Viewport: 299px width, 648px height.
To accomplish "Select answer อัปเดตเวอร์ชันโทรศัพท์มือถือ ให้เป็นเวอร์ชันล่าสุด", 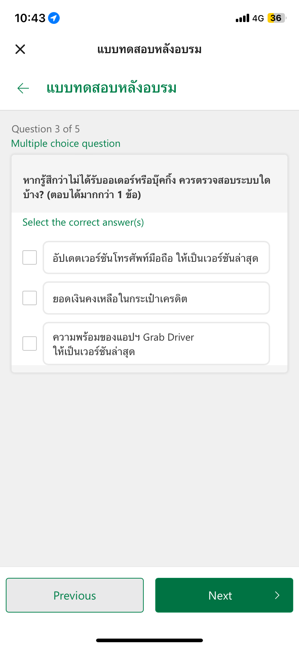I will pyautogui.click(x=156, y=257).
